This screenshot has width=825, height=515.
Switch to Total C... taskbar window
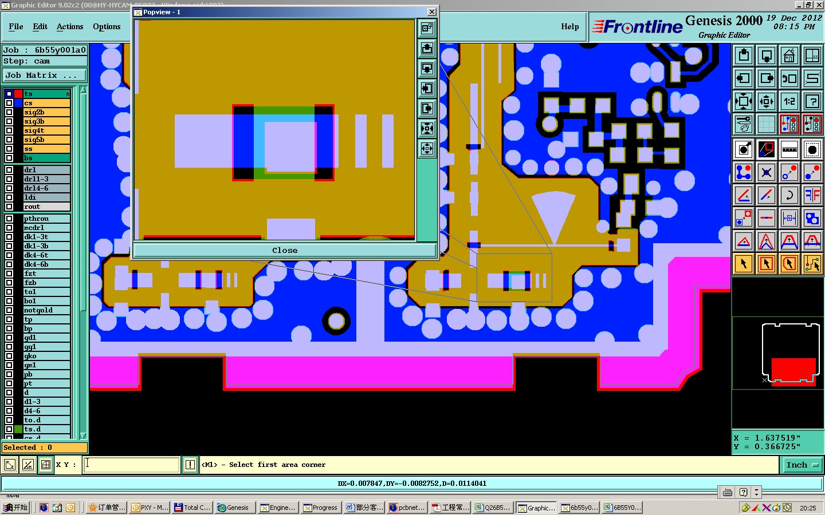[x=192, y=508]
